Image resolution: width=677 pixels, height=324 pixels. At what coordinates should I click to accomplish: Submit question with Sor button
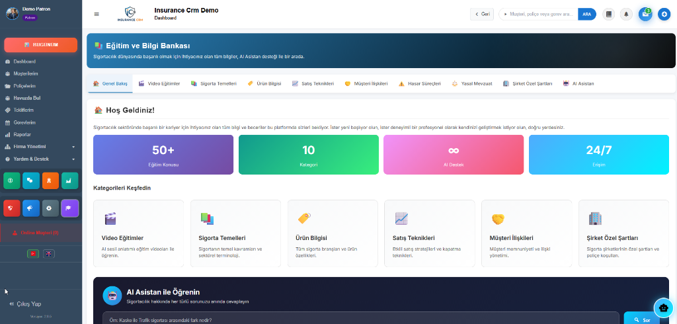pos(641,319)
